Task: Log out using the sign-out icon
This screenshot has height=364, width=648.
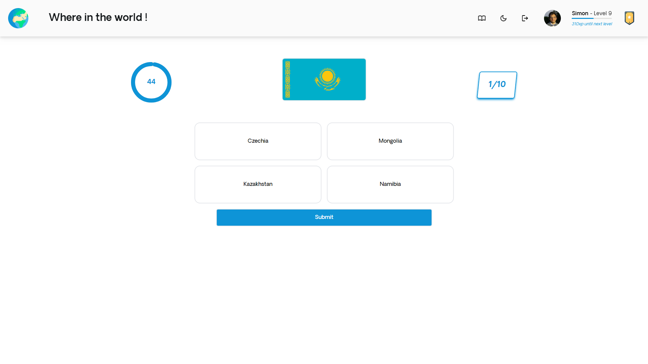Action: click(x=525, y=18)
